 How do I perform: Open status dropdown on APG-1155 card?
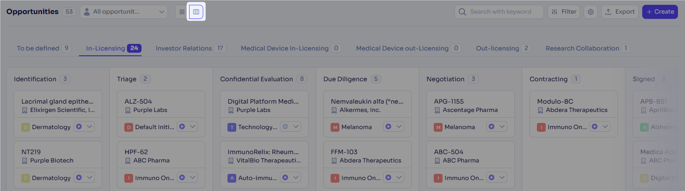pyautogui.click(x=497, y=126)
